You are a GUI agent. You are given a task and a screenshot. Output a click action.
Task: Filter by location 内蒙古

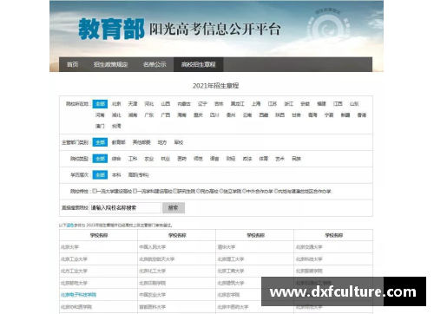pos(184,104)
